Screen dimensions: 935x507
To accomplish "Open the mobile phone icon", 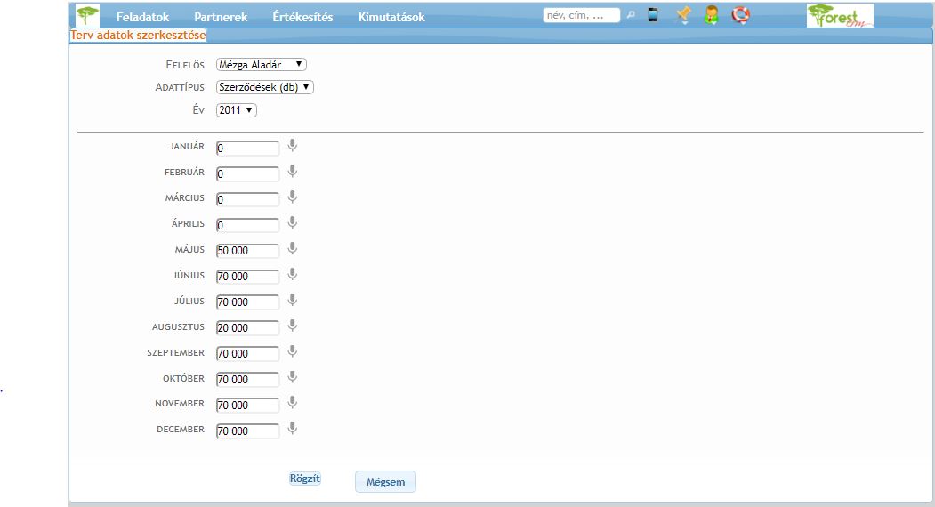I will click(653, 15).
